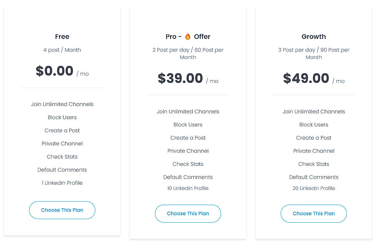Click 1 Linkedin Profile in the Free plan
Screen dimensions: 376x243
point(62,183)
